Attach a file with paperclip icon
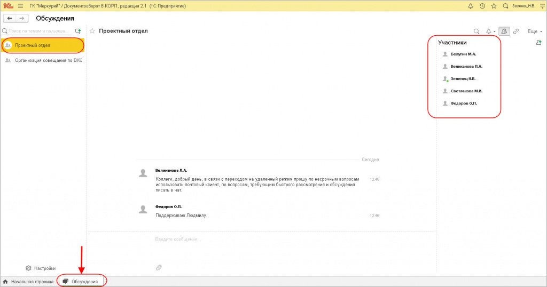The image size is (547, 287). pyautogui.click(x=159, y=267)
